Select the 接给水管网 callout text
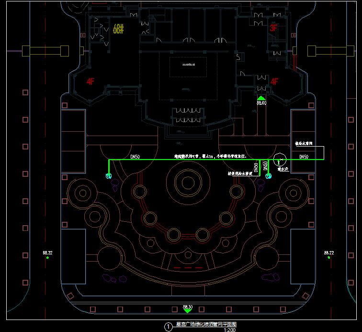 (x=304, y=143)
